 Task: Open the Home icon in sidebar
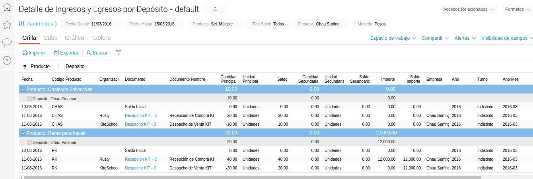pyautogui.click(x=7, y=7)
